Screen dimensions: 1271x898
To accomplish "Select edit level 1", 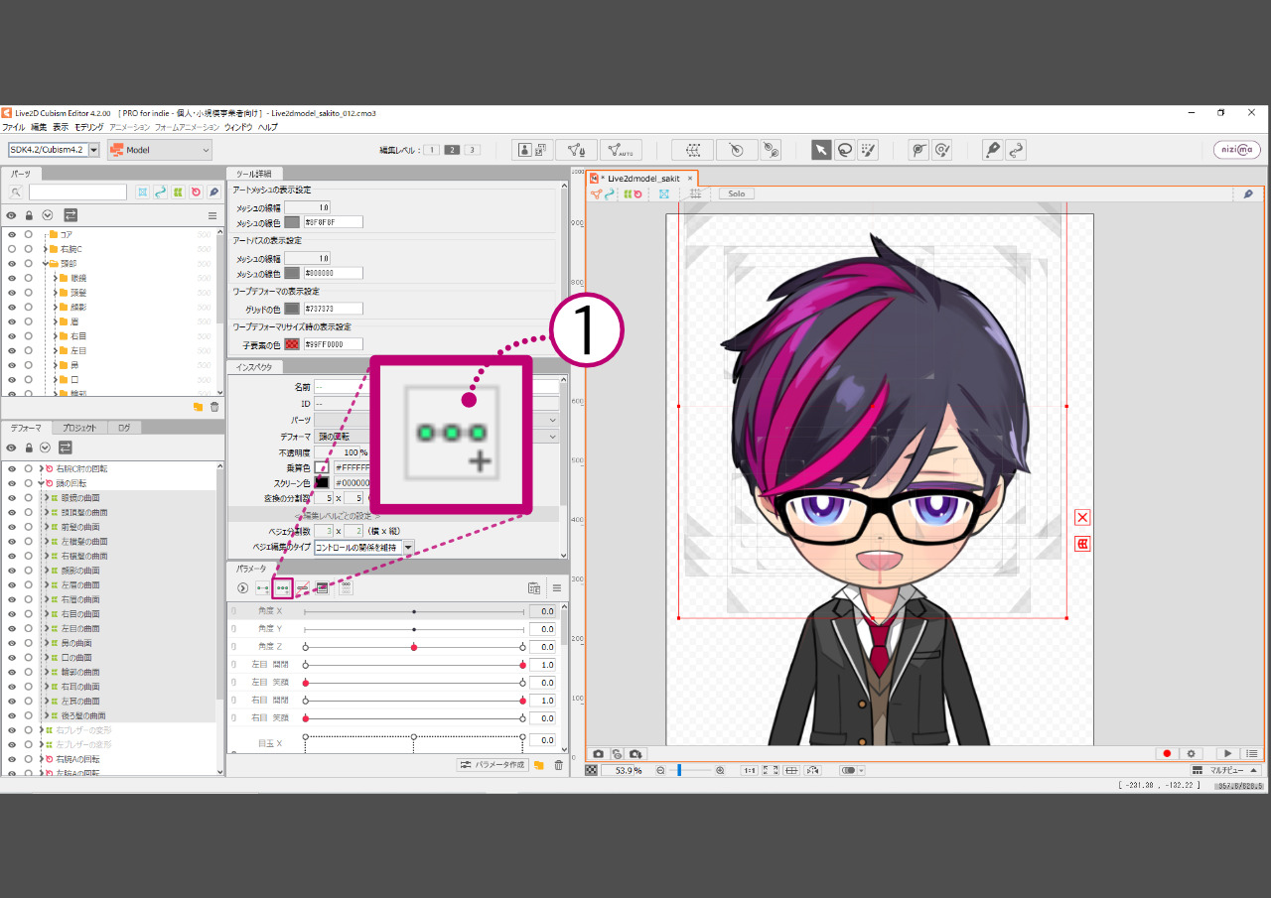I will [432, 150].
